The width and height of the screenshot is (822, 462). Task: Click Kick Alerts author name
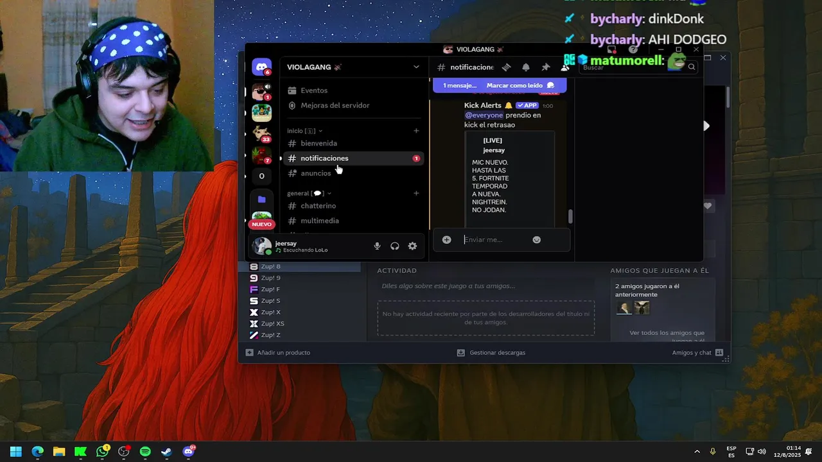pyautogui.click(x=483, y=105)
